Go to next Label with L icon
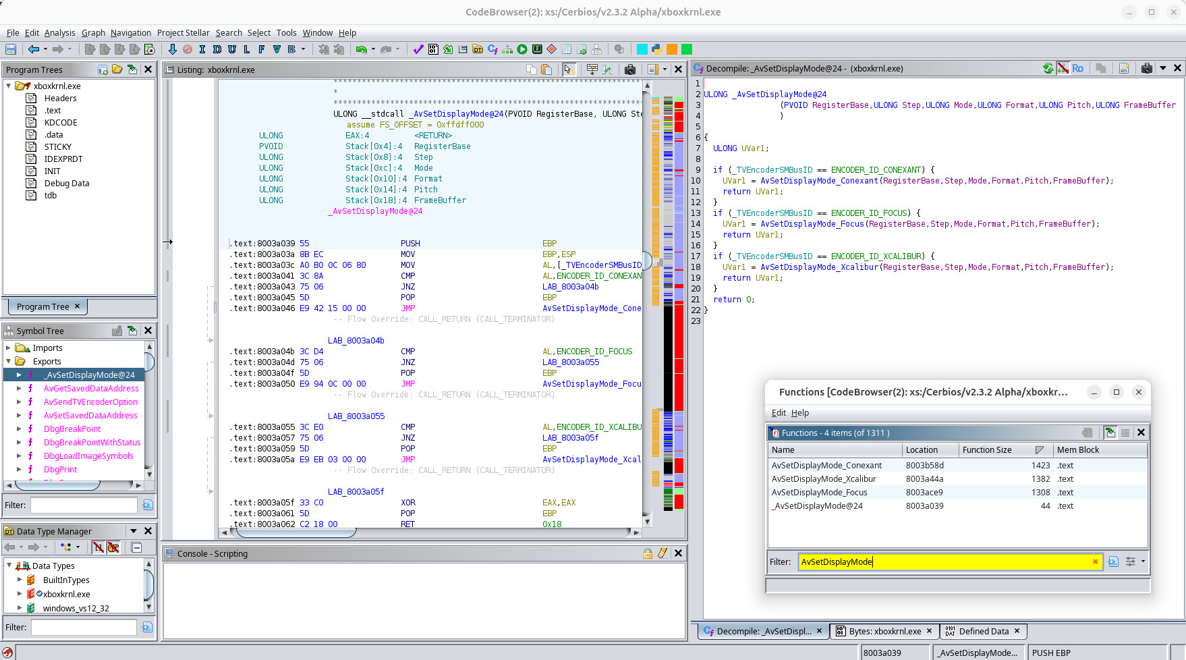1186x660 pixels. [x=247, y=49]
